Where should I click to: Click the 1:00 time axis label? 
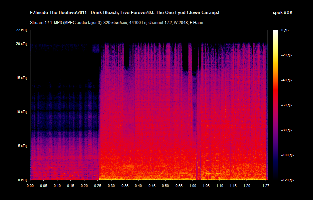coord(193,185)
